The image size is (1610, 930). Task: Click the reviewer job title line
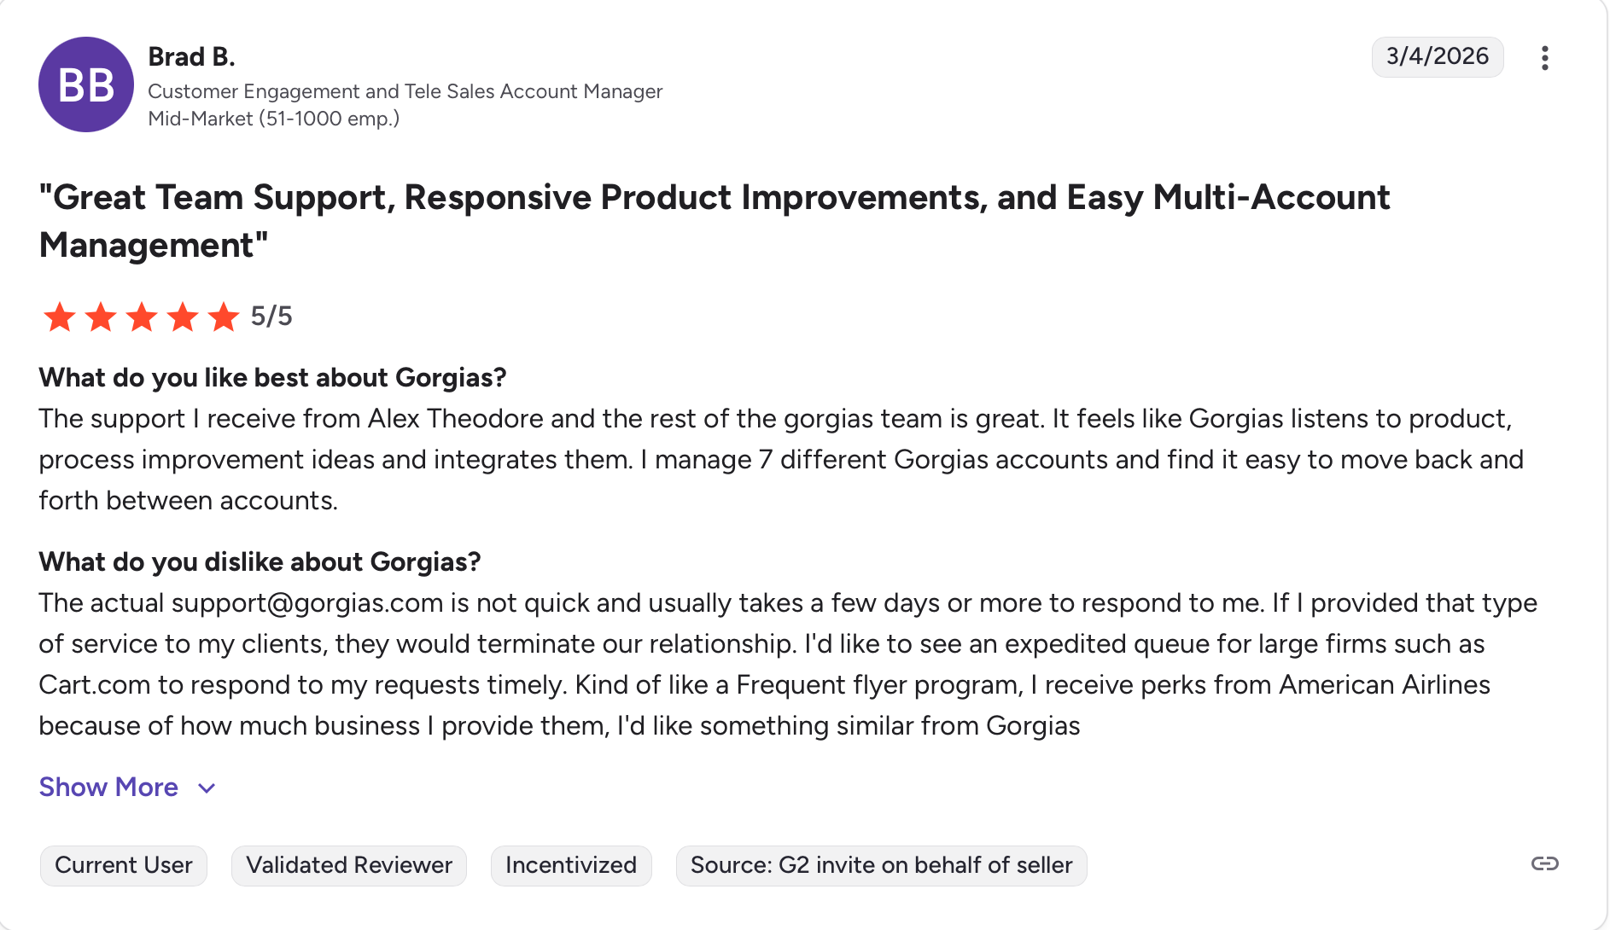(x=405, y=91)
